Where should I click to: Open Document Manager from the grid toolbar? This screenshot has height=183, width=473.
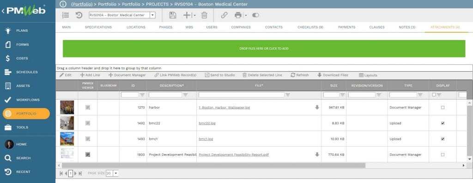point(127,75)
